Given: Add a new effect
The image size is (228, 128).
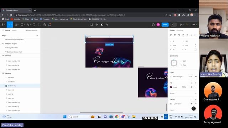Looking at the screenshot, I should (196, 100).
